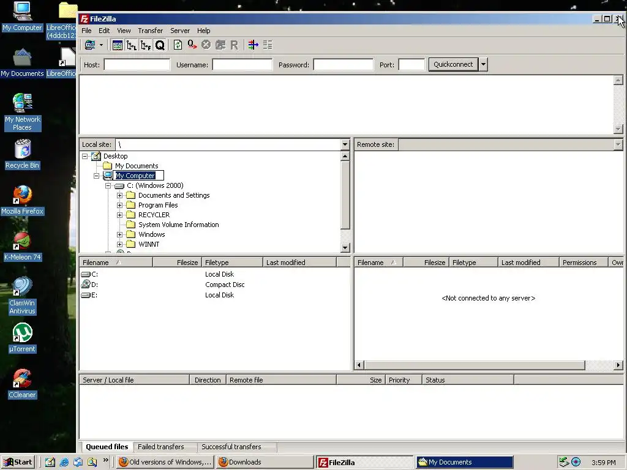The height and width of the screenshot is (470, 627).
Task: Switch to Downloads taskbar window
Action: [x=265, y=462]
